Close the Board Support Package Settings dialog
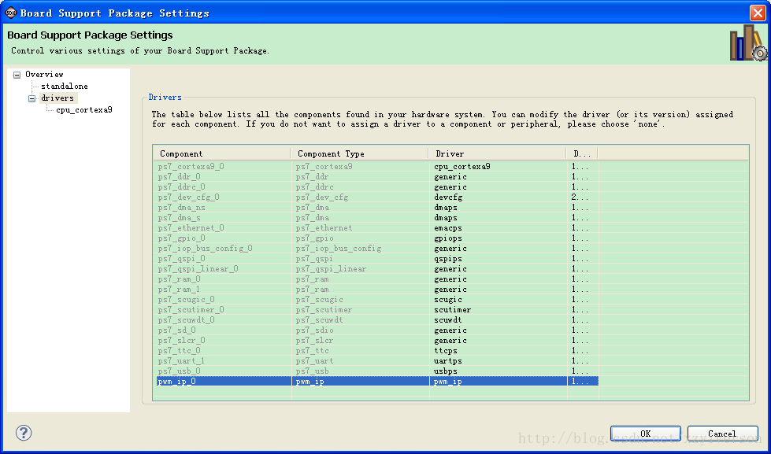This screenshot has width=771, height=454. 758,13
